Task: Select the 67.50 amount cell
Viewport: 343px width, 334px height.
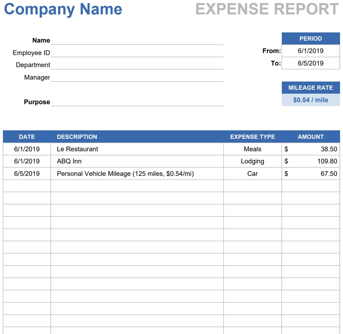Action: pos(311,174)
